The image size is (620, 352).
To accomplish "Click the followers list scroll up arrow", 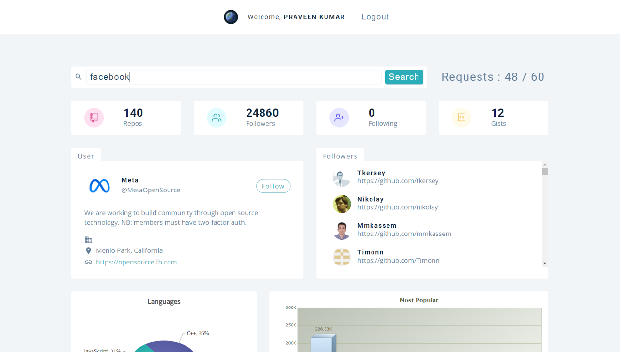I will point(545,164).
